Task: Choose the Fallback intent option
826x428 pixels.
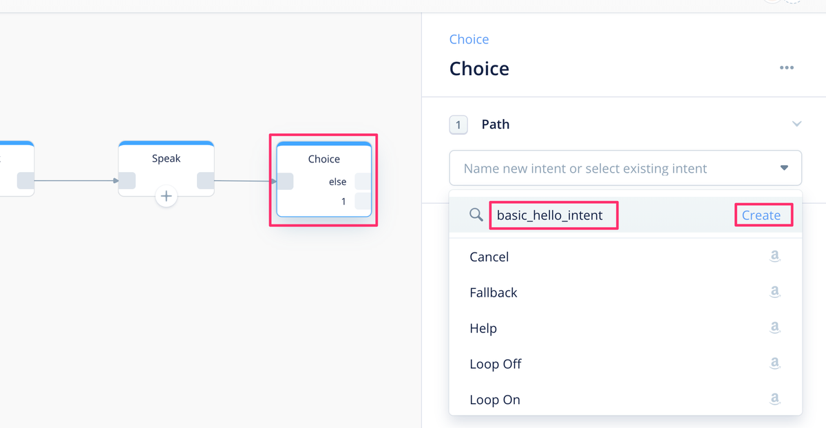Action: [x=494, y=292]
